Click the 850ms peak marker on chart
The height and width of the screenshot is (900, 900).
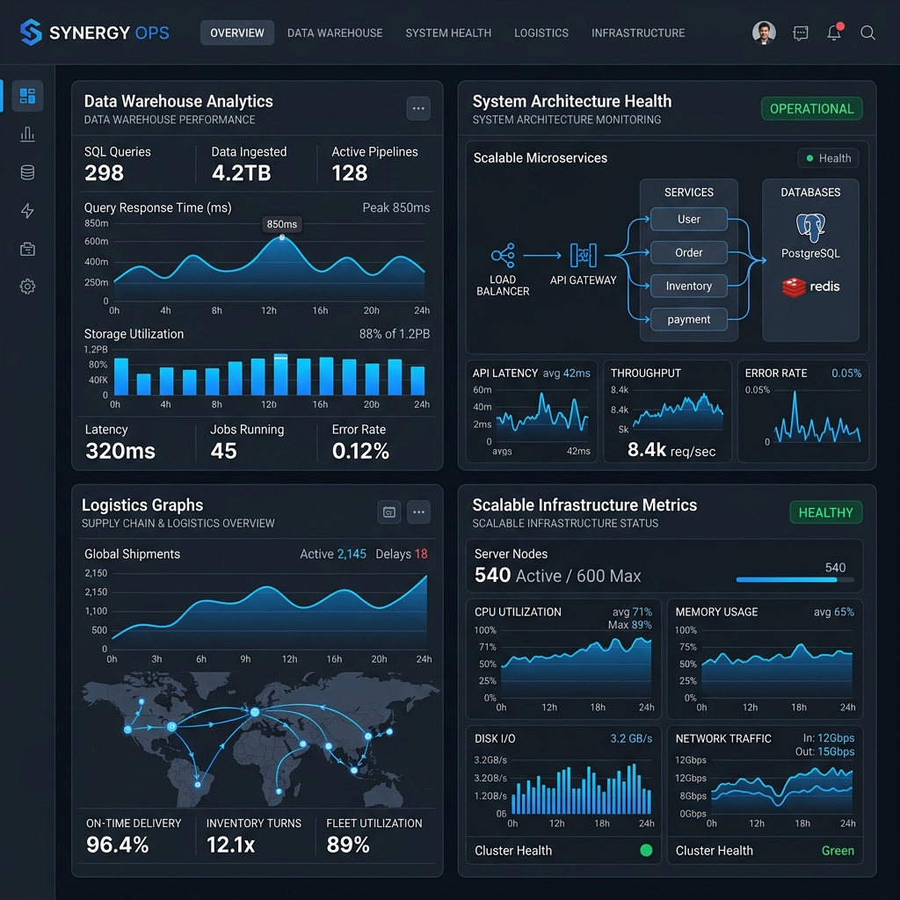[282, 237]
